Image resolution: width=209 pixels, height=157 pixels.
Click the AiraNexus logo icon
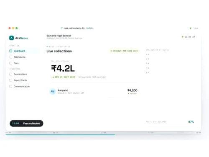pyautogui.click(x=11, y=38)
